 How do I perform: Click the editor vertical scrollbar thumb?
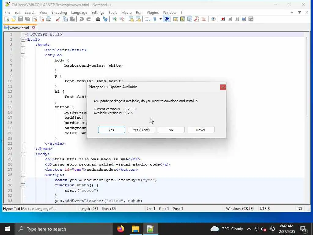[307, 76]
